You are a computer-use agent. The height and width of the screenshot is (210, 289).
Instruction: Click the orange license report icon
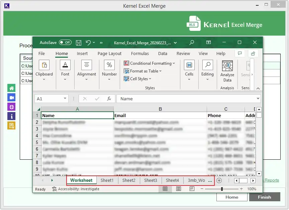coord(11,125)
